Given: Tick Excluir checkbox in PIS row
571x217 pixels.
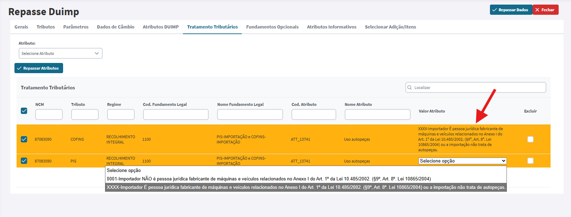Looking at the screenshot, I should click(x=530, y=161).
